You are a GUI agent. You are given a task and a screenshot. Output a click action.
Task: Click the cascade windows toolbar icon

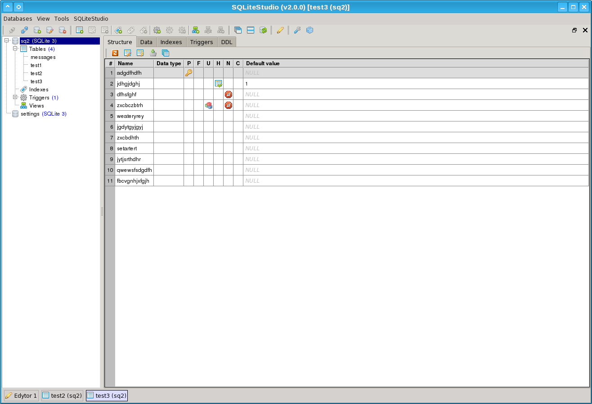click(238, 30)
